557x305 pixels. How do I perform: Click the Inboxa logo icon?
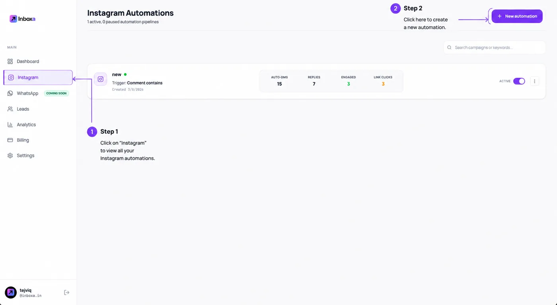point(13,19)
